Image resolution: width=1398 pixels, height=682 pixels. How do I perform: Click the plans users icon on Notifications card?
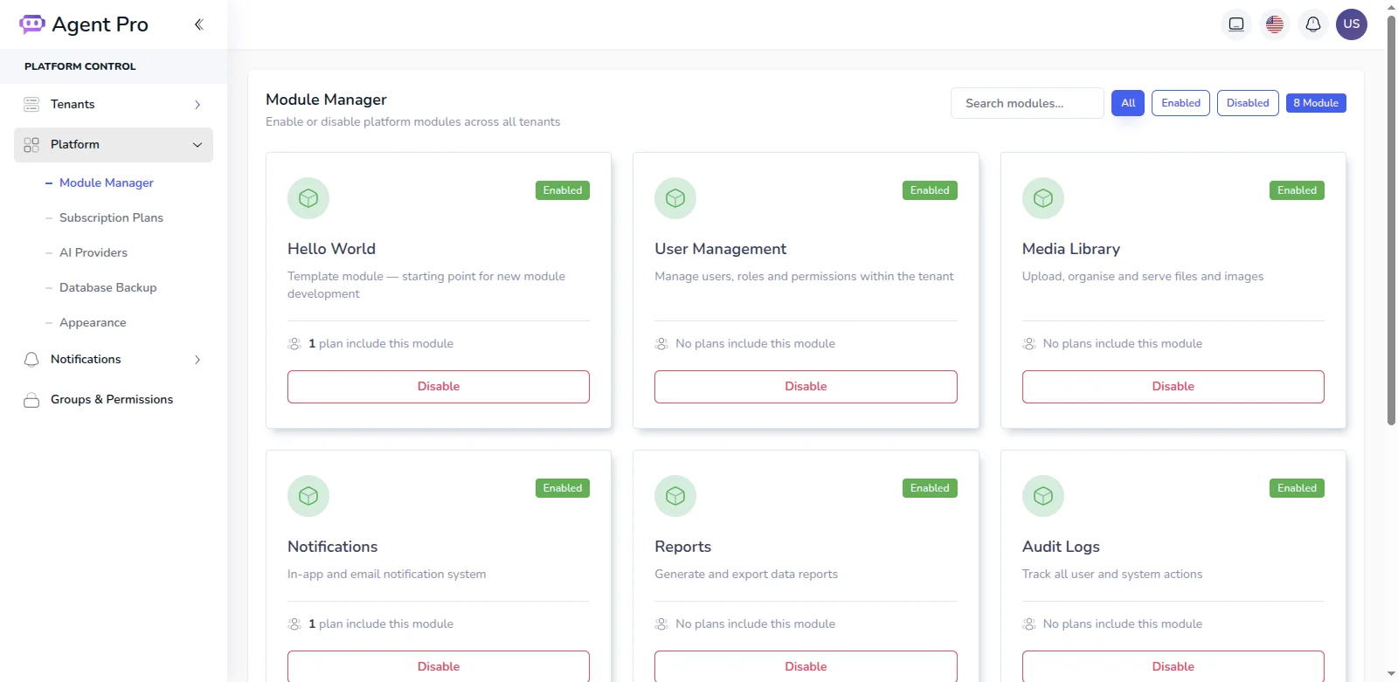(x=294, y=624)
